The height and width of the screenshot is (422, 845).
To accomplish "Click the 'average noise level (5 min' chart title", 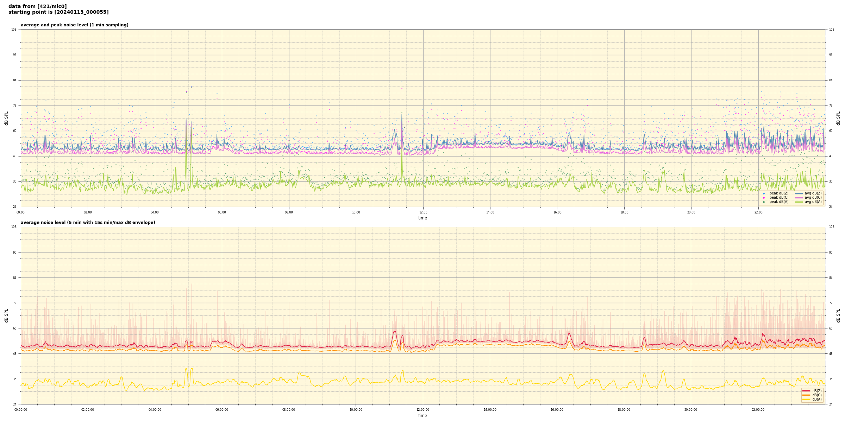I will (88, 223).
